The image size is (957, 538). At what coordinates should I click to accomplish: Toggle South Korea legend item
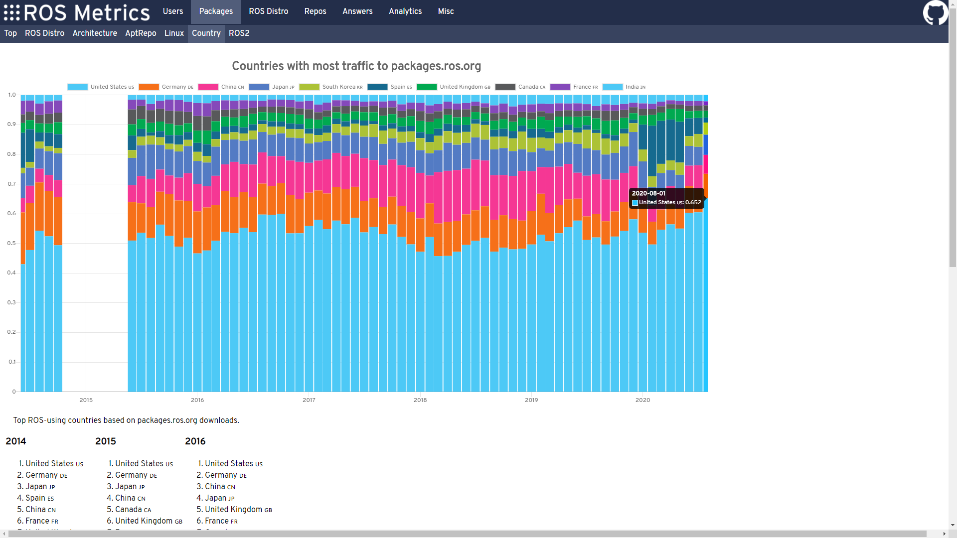pos(309,87)
